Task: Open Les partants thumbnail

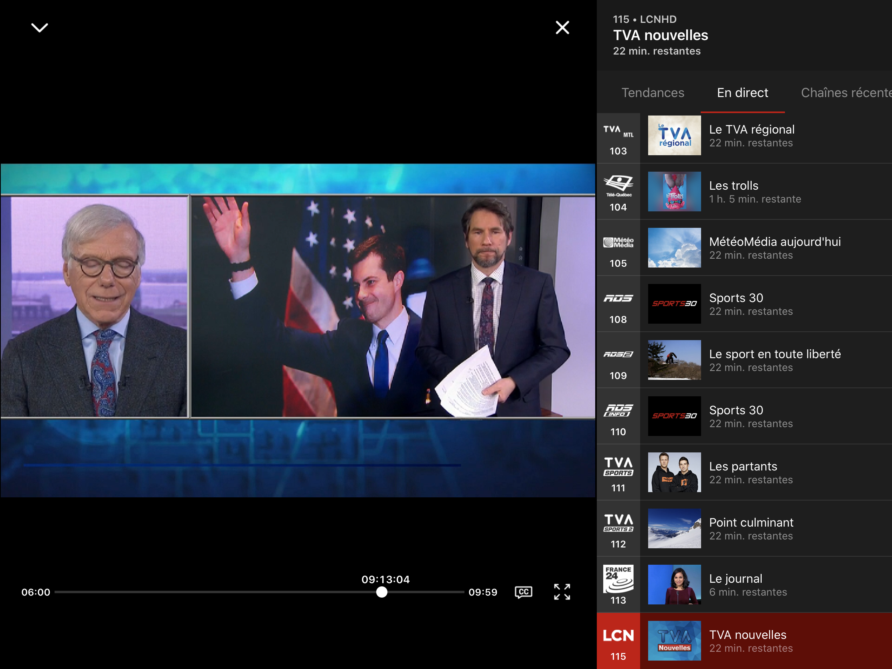Action: [x=674, y=472]
